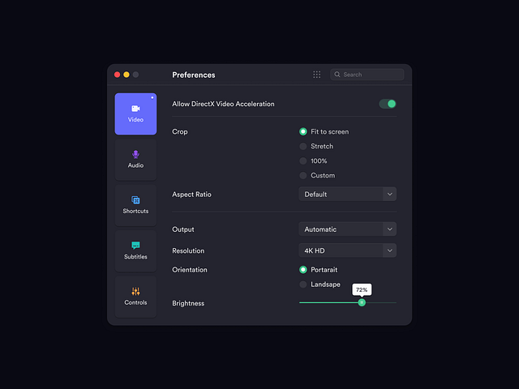Click the Output label

[x=183, y=229]
